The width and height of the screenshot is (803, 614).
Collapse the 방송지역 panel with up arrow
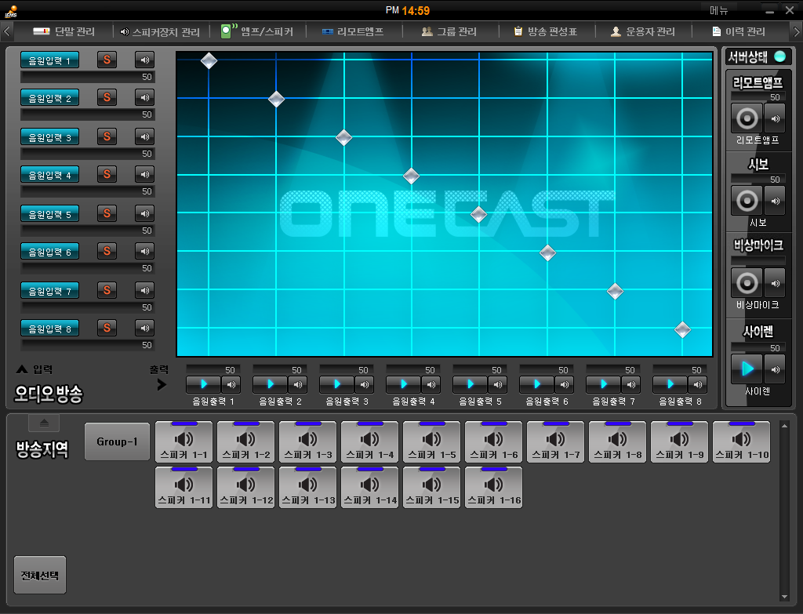point(44,423)
